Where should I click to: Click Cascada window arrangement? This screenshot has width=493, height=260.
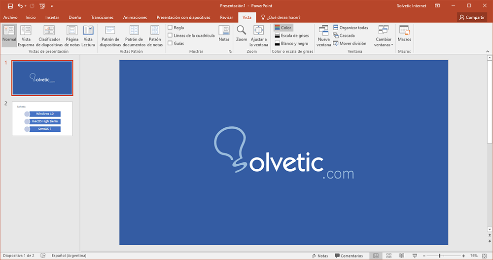(x=344, y=36)
